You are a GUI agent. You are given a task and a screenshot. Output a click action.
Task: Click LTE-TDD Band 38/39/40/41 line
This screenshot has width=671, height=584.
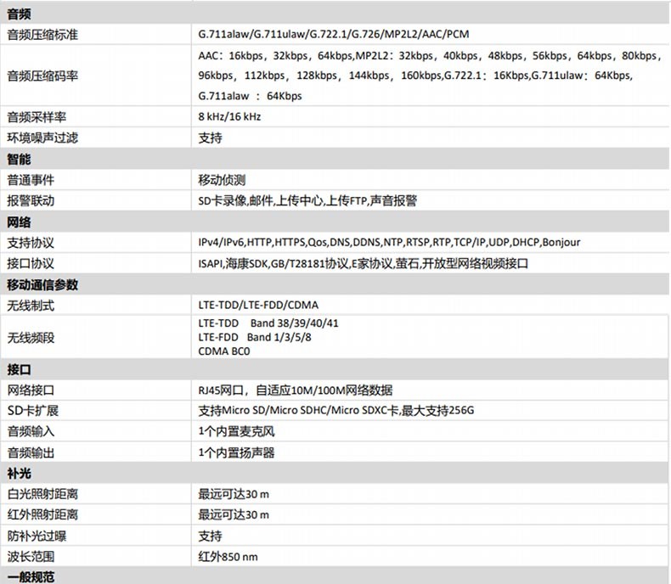(x=268, y=323)
